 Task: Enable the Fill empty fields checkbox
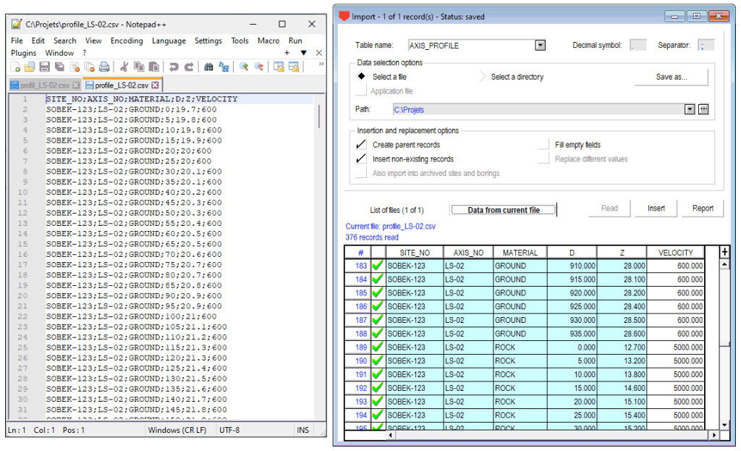(543, 144)
